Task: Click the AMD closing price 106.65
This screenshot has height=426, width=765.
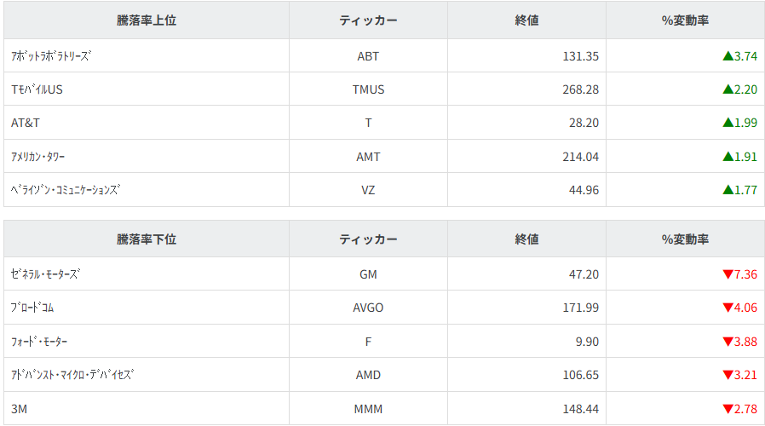Action: click(x=581, y=375)
